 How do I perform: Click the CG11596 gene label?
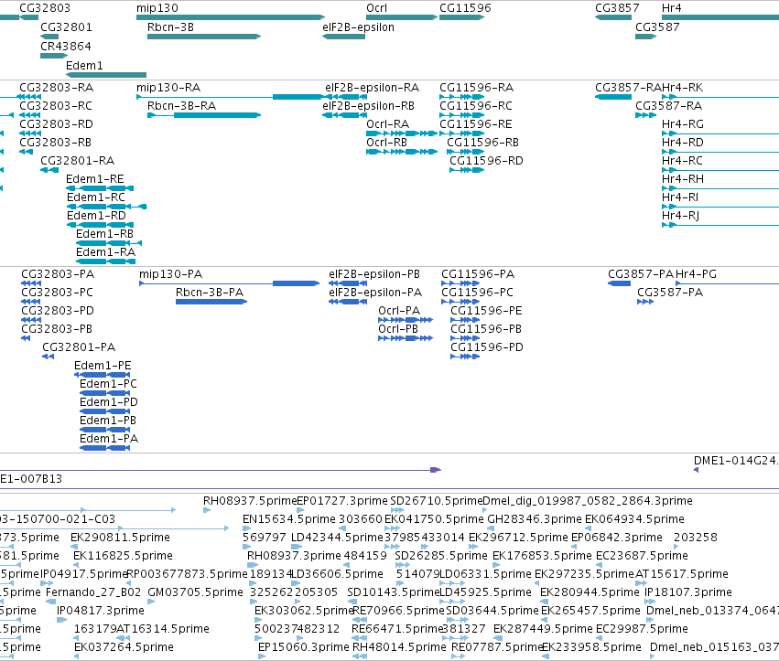click(x=465, y=8)
